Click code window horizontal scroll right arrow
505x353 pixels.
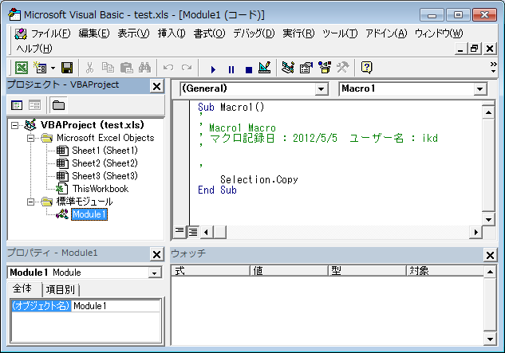[475, 232]
